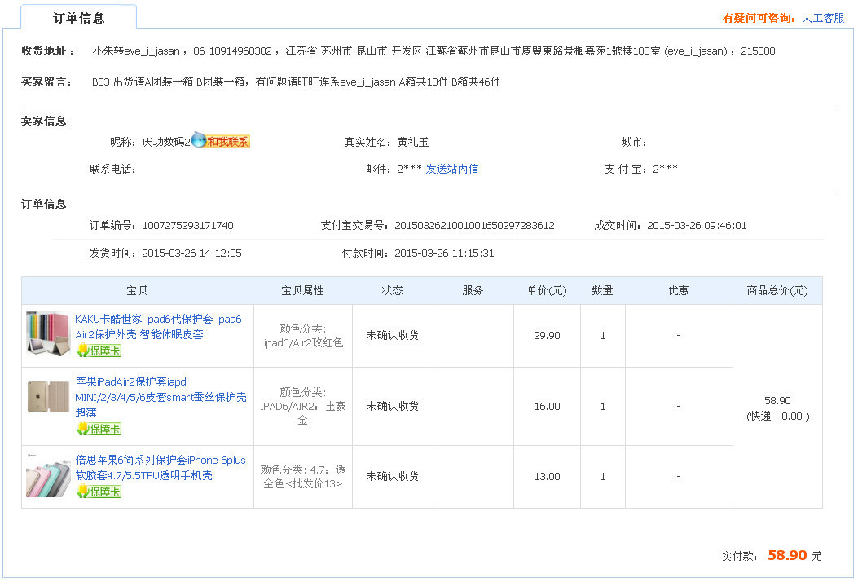The height and width of the screenshot is (582, 858).
Task: Click the Alipay transaction number
Action: pos(474,226)
